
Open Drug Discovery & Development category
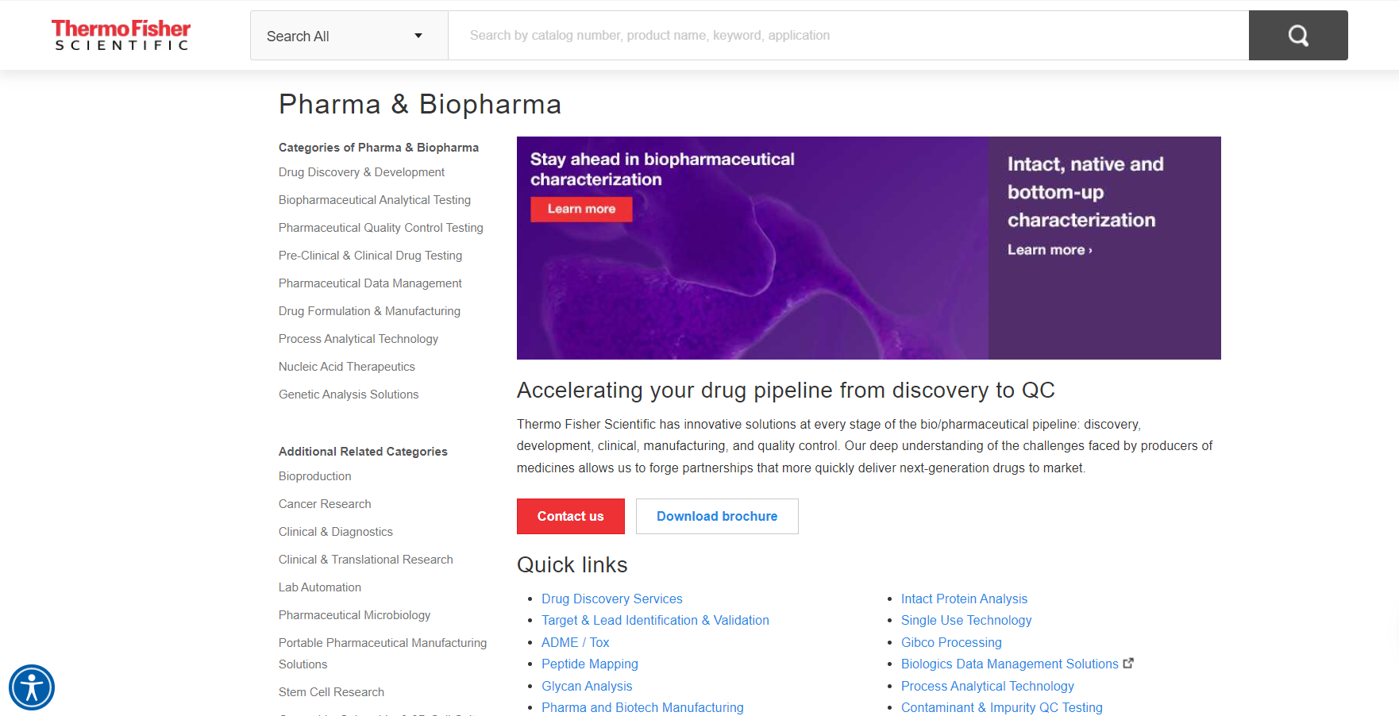[361, 172]
